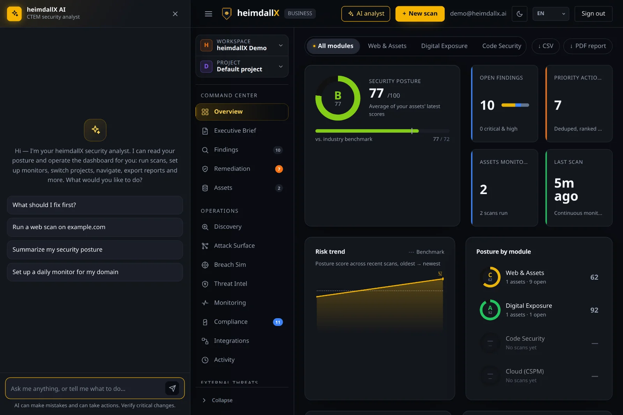Open the Digital Exposure module row
The image size is (623, 415).
539,310
